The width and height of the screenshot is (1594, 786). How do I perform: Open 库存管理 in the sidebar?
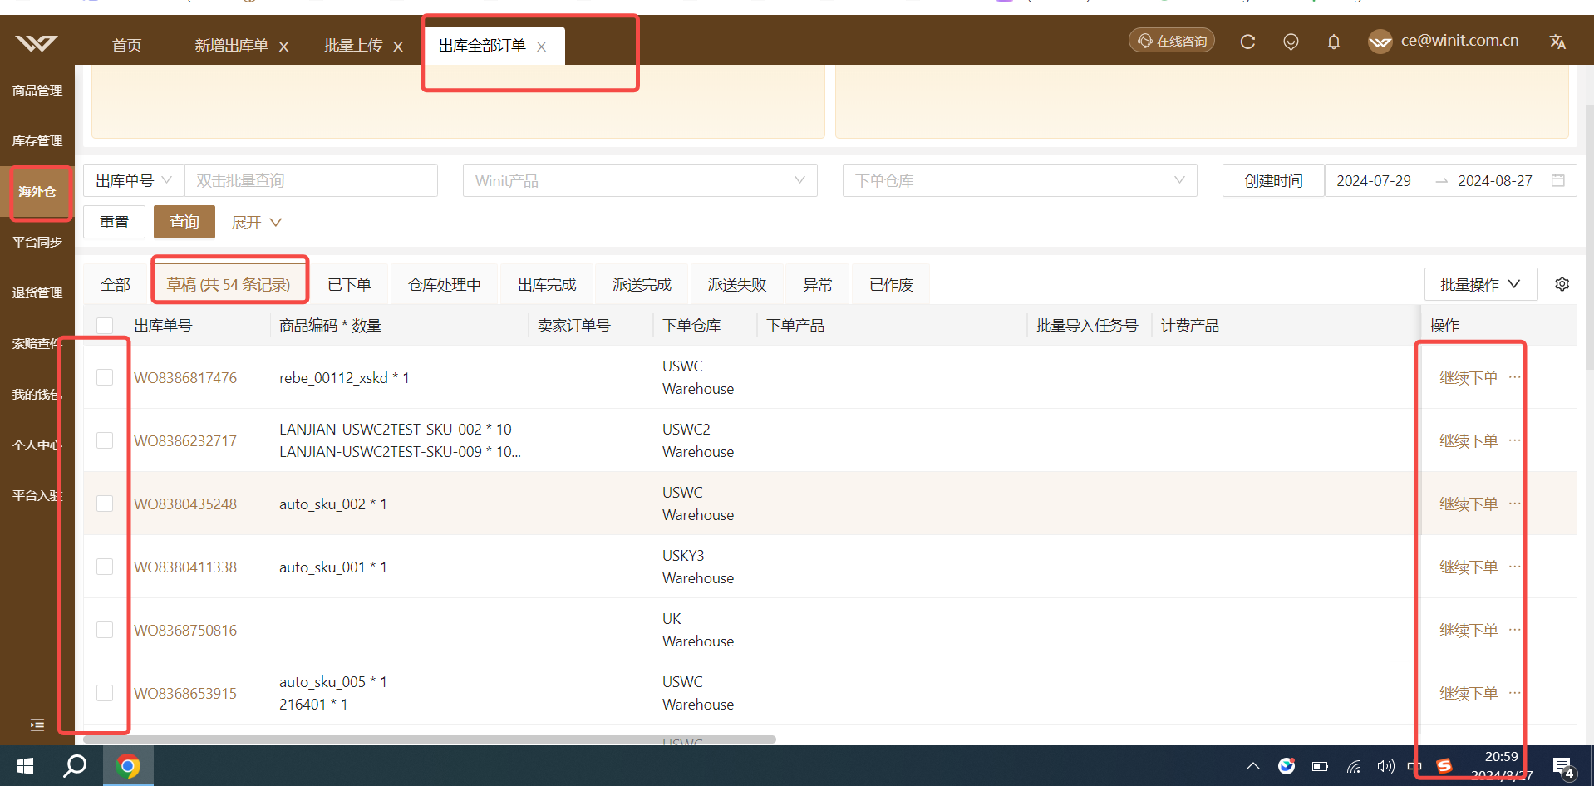pos(37,140)
